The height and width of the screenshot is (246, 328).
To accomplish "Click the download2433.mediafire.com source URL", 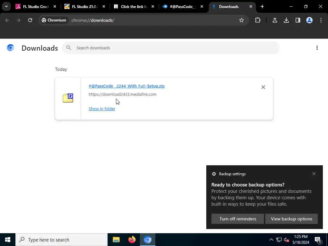I will pyautogui.click(x=122, y=94).
